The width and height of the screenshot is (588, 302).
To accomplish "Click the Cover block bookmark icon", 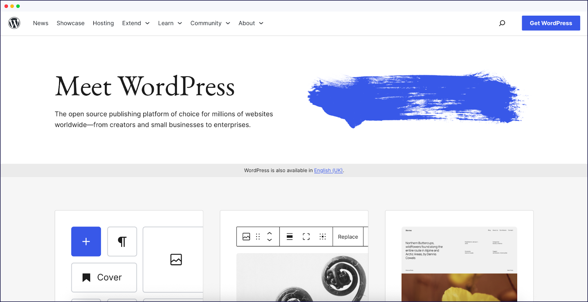I will point(86,277).
